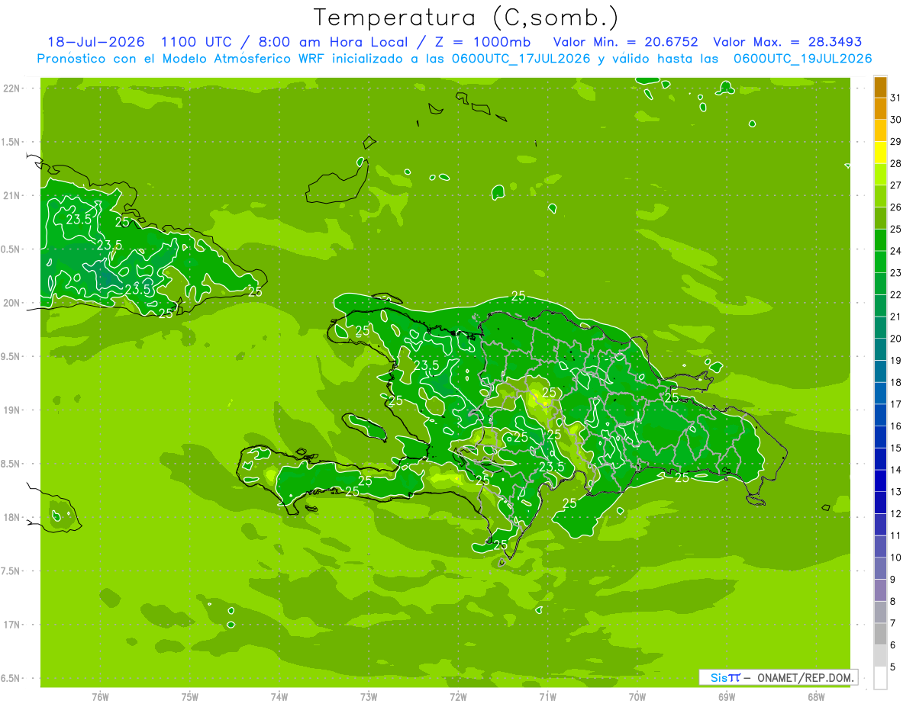This screenshot has height=707, width=916.
Task: Click the '8:00 am Hora Local' text
Action: [333, 42]
